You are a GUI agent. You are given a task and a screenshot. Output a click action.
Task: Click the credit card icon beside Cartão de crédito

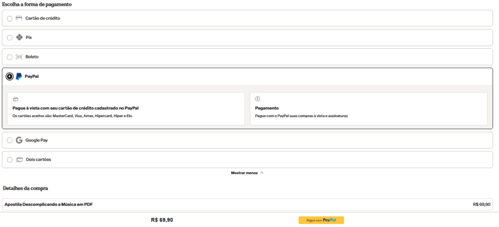tap(19, 18)
